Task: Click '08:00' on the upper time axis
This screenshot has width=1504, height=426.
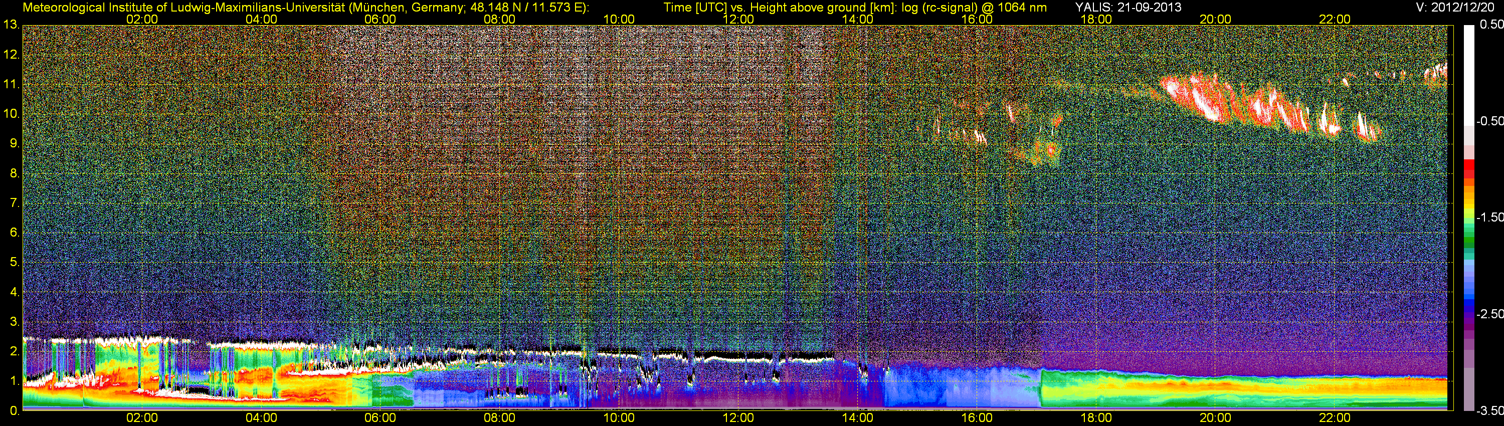Action: click(500, 19)
